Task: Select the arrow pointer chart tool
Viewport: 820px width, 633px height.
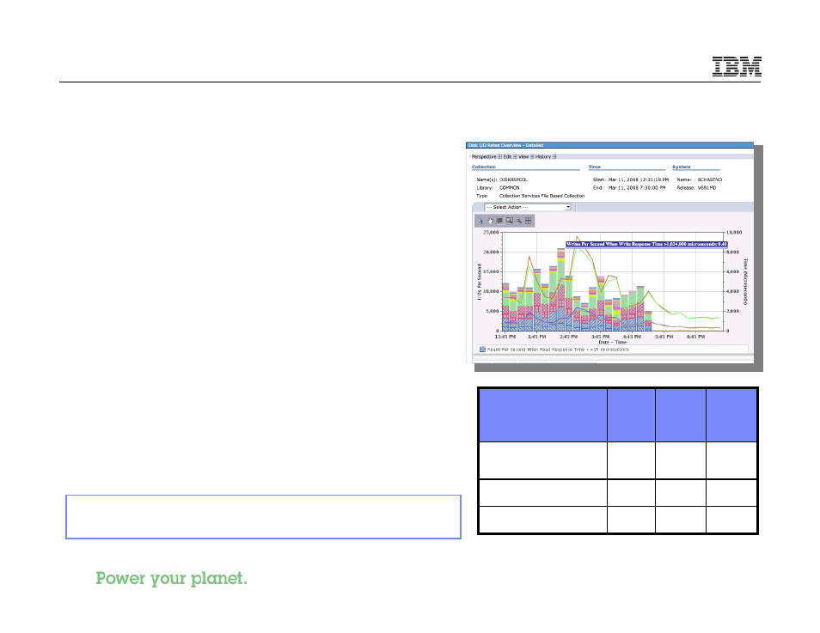Action: pos(480,221)
